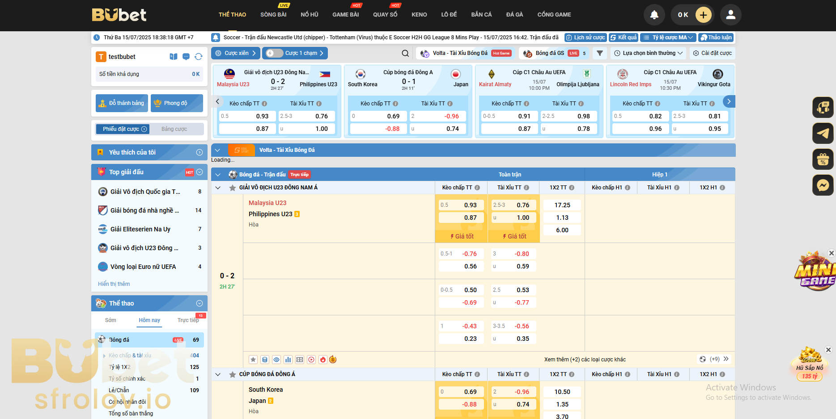
Task: Click the Hiển thị thêm link
Action: (114, 284)
